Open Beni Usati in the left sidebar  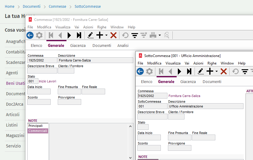[x=16, y=83]
